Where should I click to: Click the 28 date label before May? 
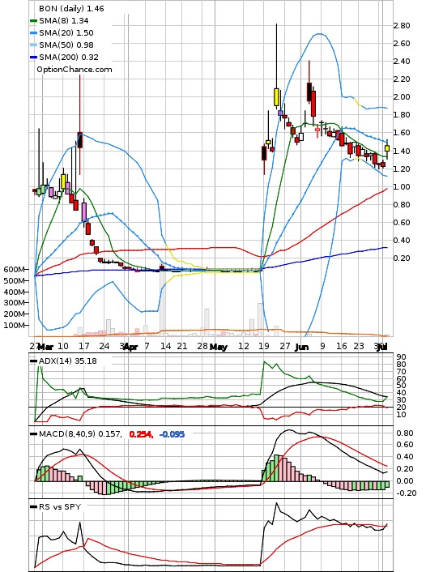coord(202,346)
